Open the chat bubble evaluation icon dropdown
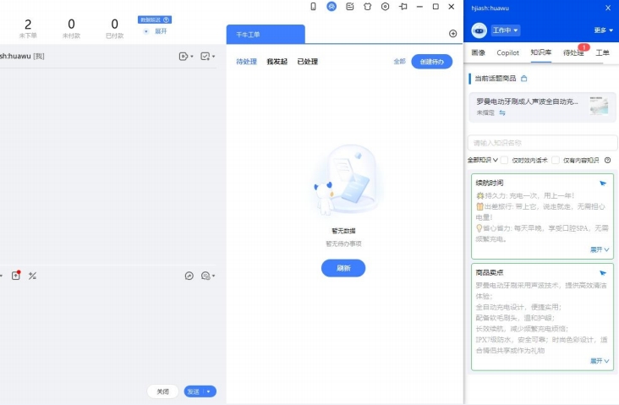 pos(208,276)
